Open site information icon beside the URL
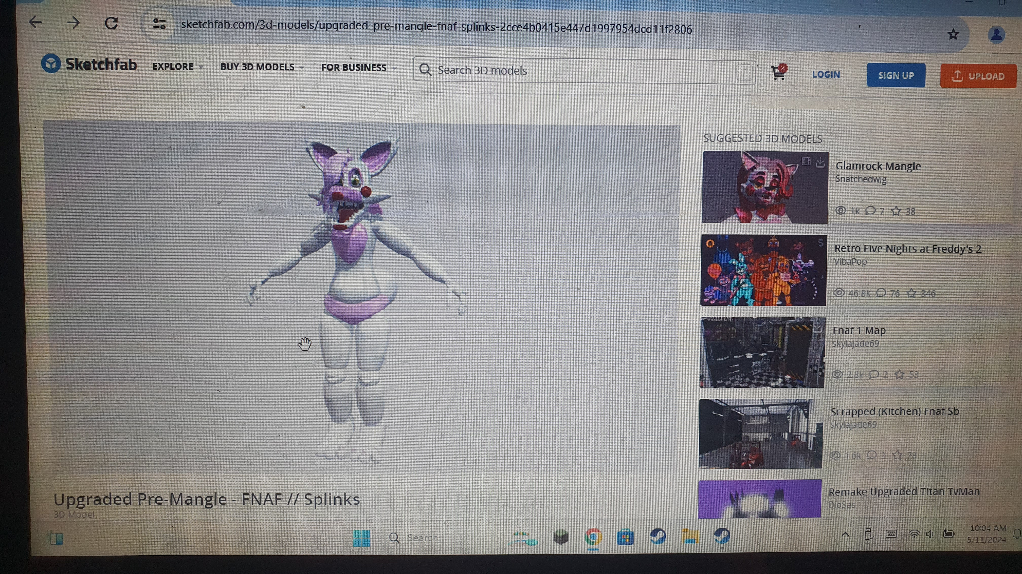This screenshot has width=1022, height=574. [x=159, y=24]
